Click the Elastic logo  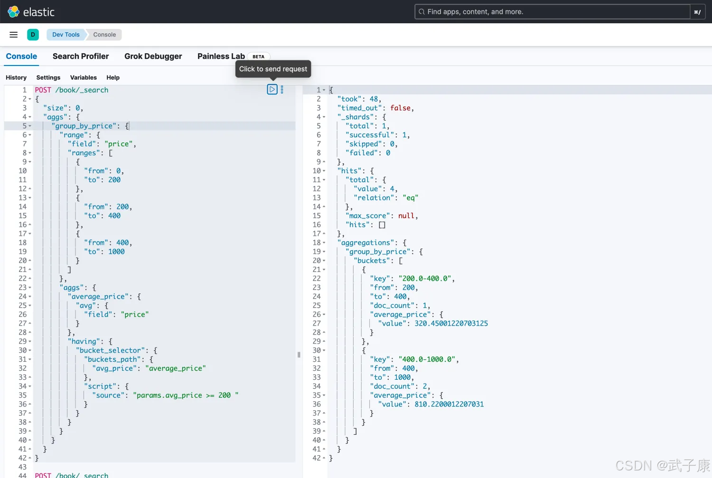[x=31, y=12]
